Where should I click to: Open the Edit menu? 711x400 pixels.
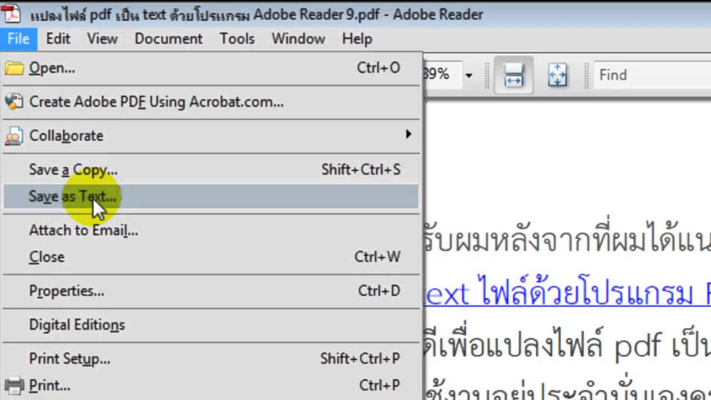pos(58,39)
